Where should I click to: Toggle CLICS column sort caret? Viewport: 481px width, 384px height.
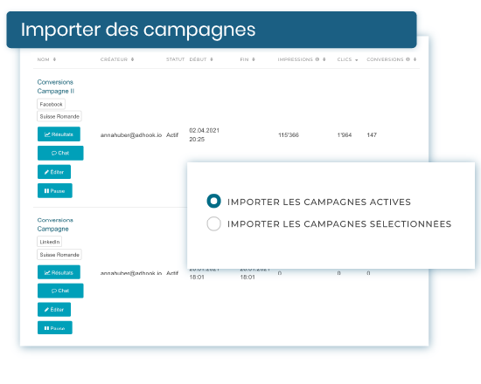pyautogui.click(x=357, y=60)
